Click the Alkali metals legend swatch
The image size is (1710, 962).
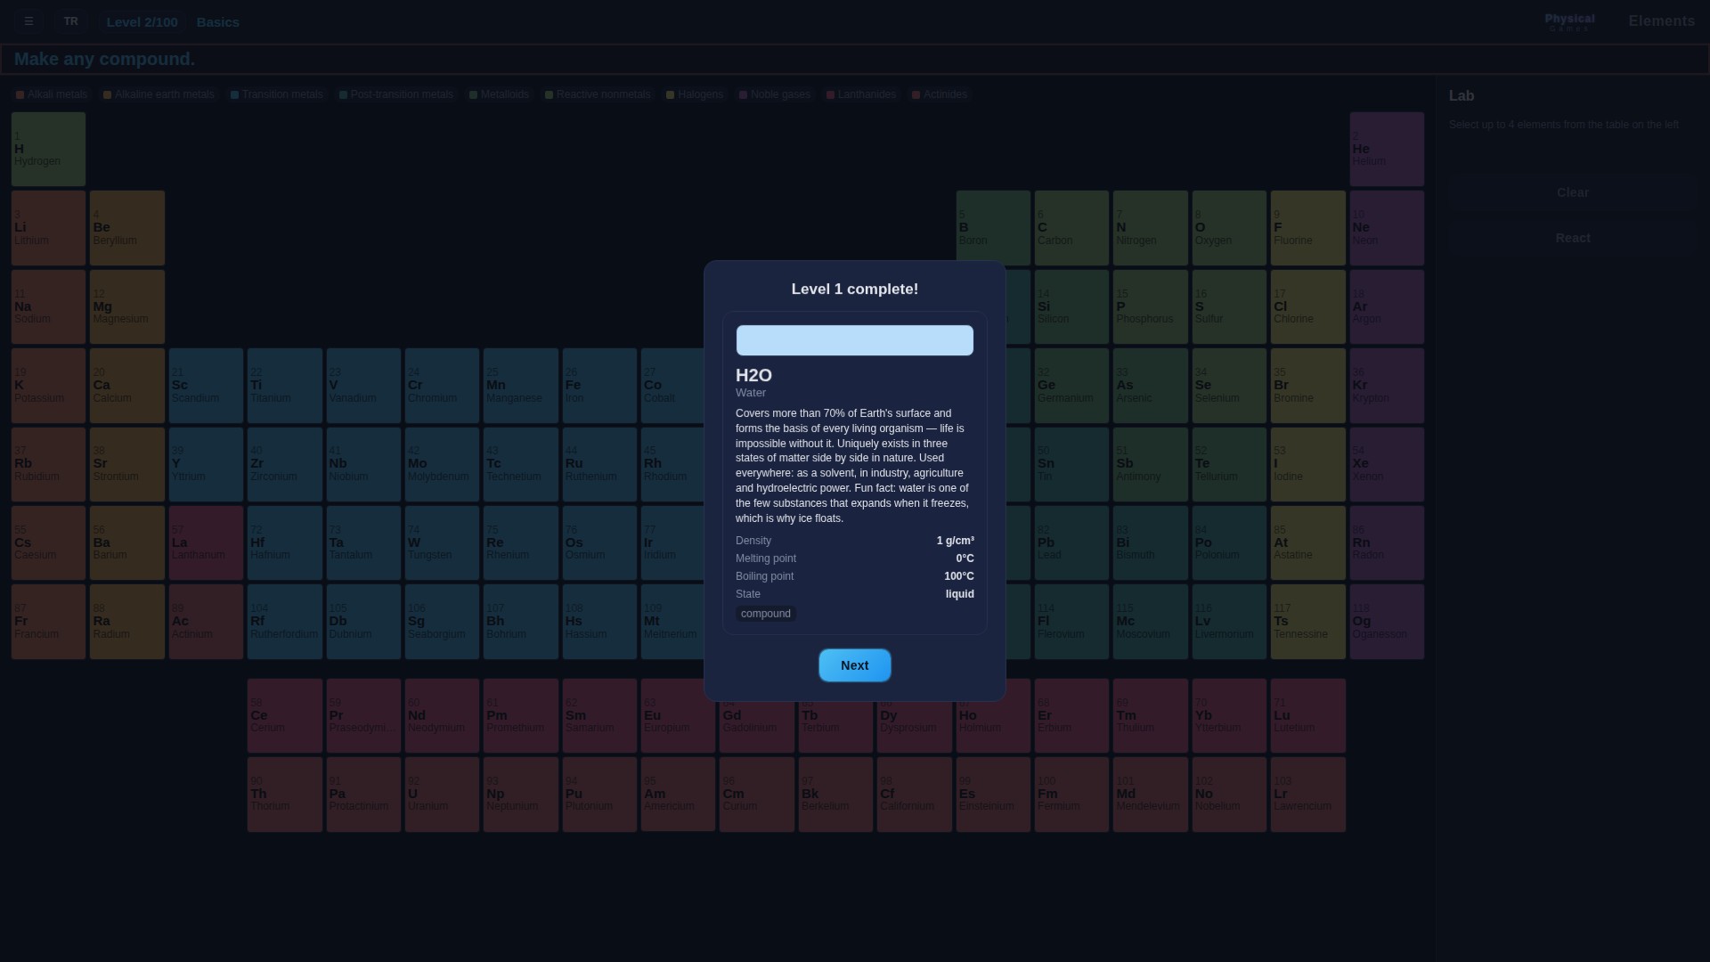click(20, 94)
